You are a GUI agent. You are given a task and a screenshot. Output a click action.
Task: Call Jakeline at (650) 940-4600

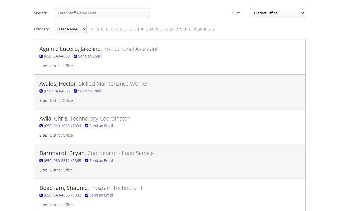pos(57,56)
